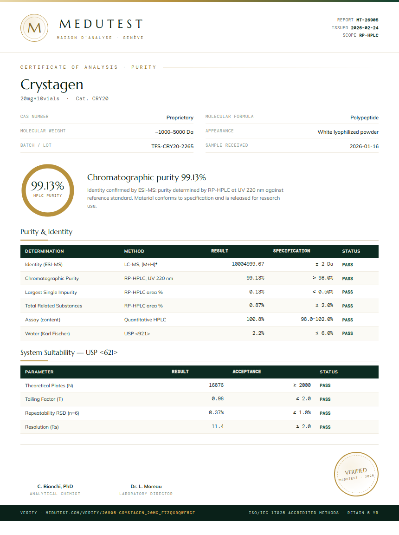Select Tailing Factor result 0.96
This screenshot has width=399, height=535.
tap(218, 398)
